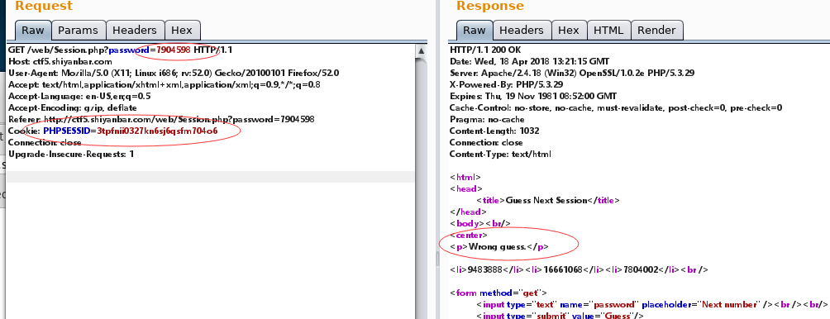Click the divider between Request and Response panes
The width and height of the screenshot is (830, 319).
pos(437,159)
